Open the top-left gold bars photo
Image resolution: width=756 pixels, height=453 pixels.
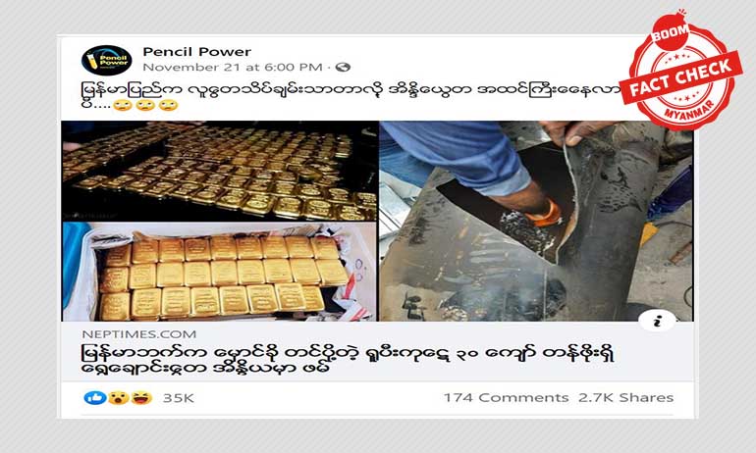219,172
